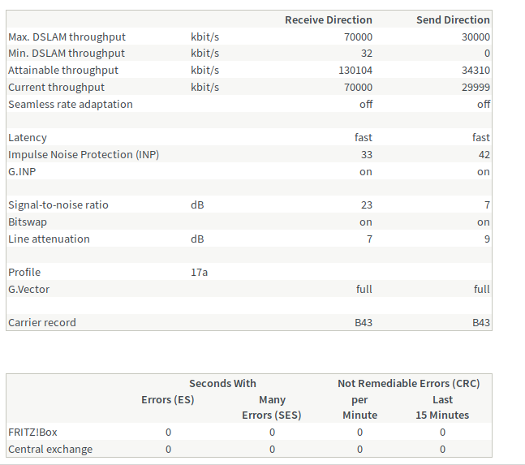This screenshot has height=465, width=525.
Task: Select the Profile value 17a
Action: (x=199, y=273)
